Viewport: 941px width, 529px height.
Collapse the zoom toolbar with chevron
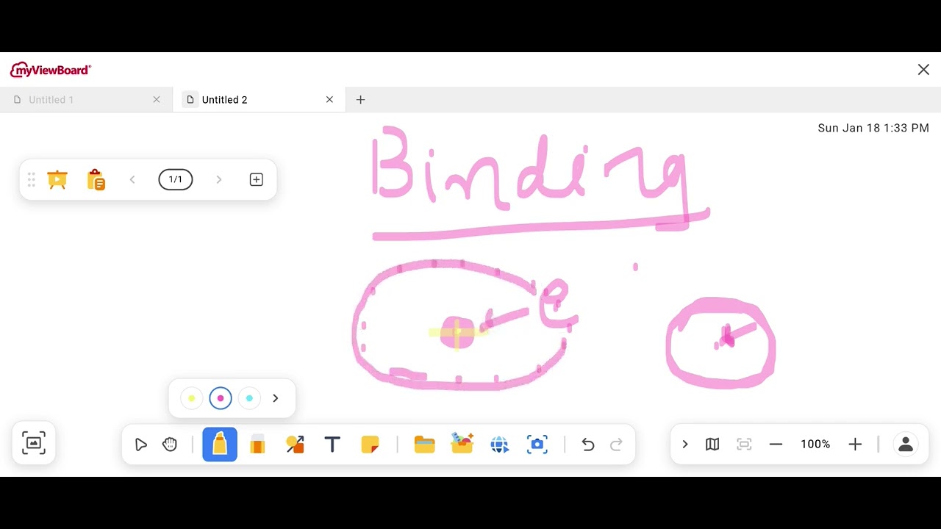pos(685,445)
